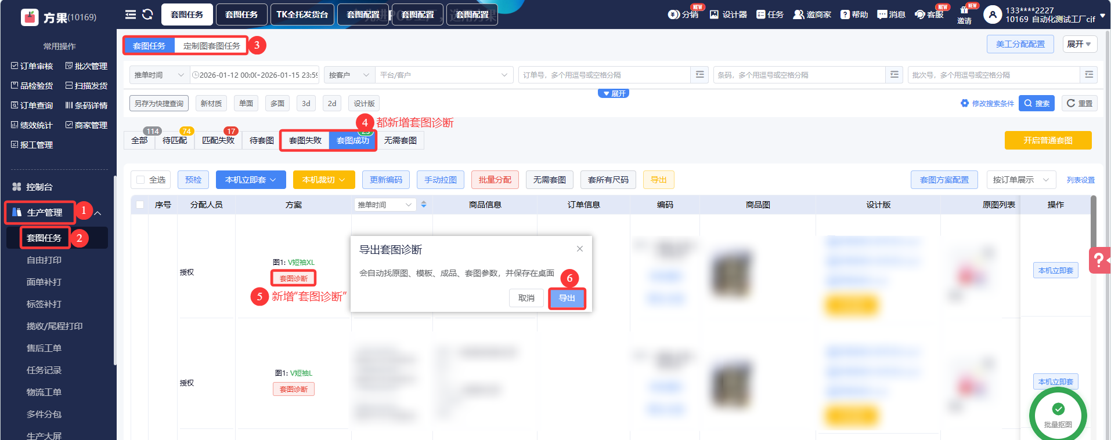Switch to the 套图失败 tab

[x=305, y=140]
